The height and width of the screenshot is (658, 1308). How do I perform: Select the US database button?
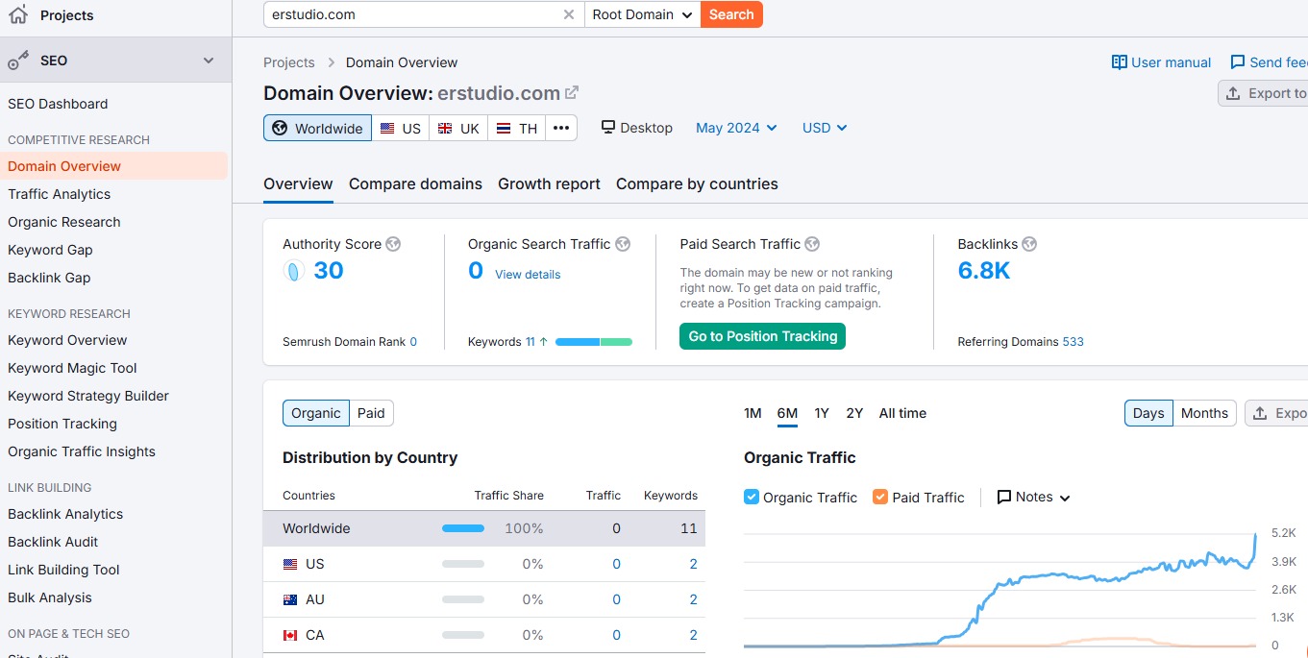click(x=401, y=129)
